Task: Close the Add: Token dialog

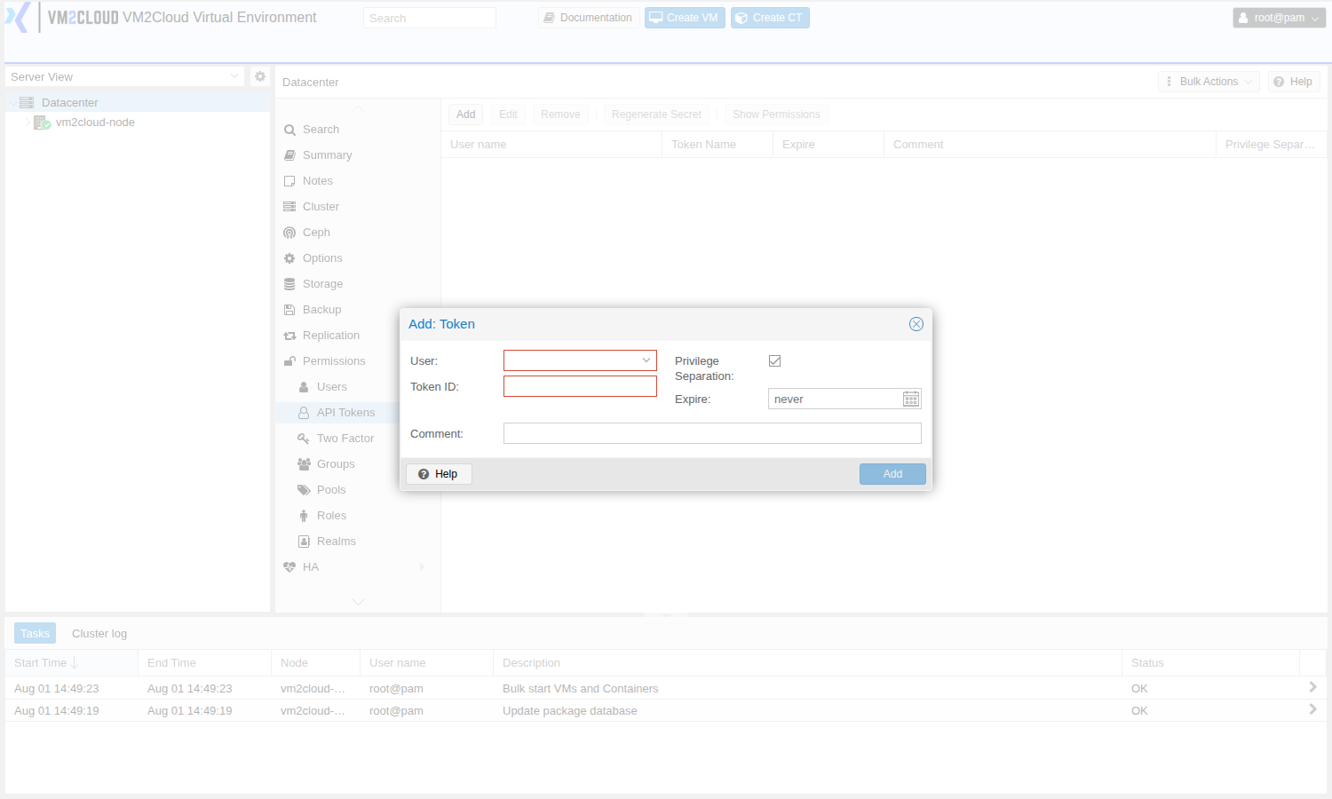Action: point(916,324)
